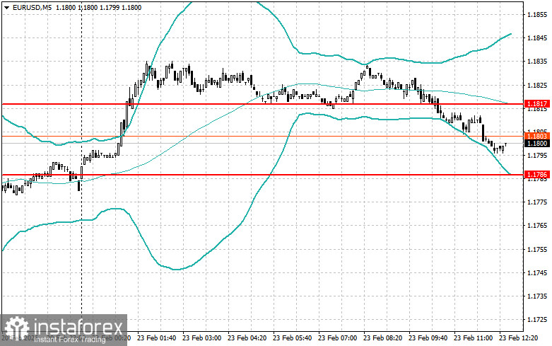Click the 23 Feb 08:20 time label

click(x=382, y=338)
